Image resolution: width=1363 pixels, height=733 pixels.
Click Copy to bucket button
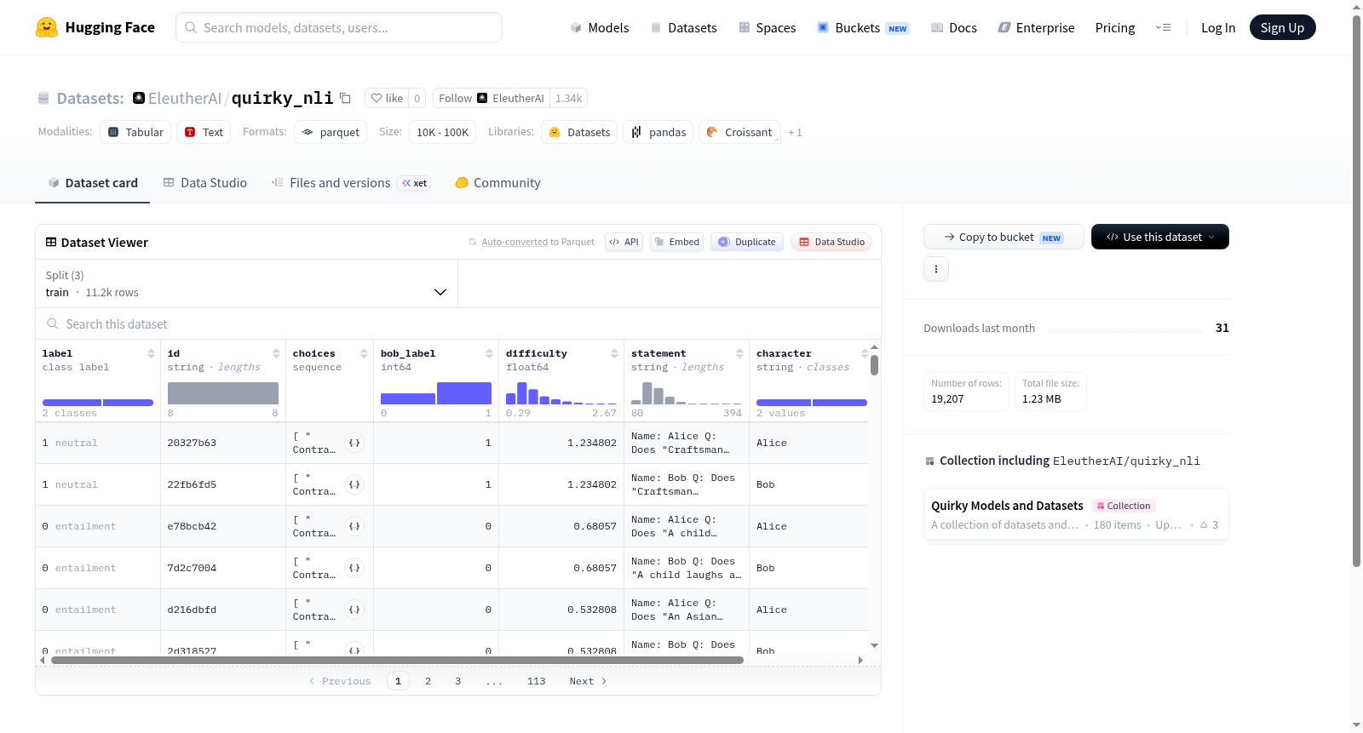(x=1004, y=237)
